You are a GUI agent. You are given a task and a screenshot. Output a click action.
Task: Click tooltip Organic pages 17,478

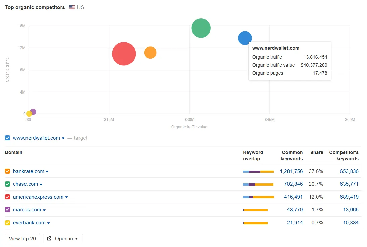click(x=290, y=73)
